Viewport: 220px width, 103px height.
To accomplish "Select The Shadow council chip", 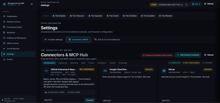I will pyautogui.click(x=59, y=16).
